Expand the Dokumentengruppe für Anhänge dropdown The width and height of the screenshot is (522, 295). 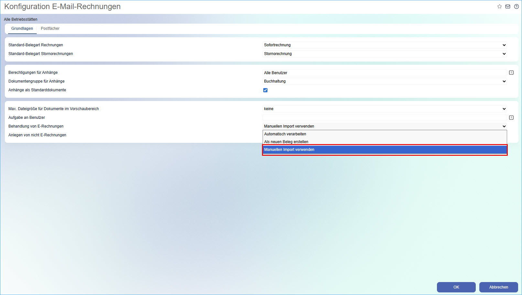(385, 81)
